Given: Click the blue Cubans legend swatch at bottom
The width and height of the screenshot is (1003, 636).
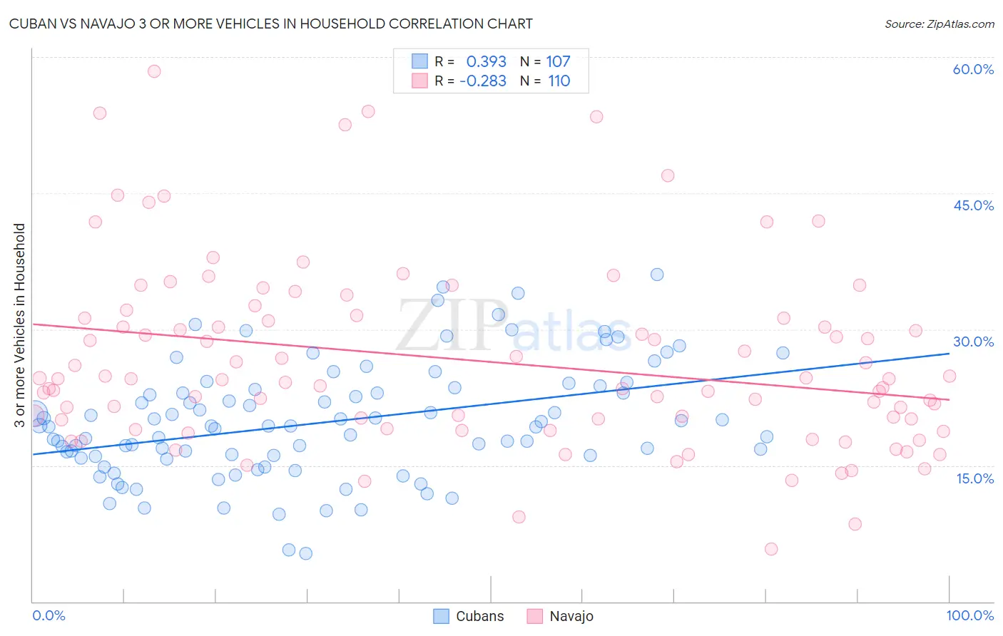Looking at the screenshot, I should [x=442, y=616].
